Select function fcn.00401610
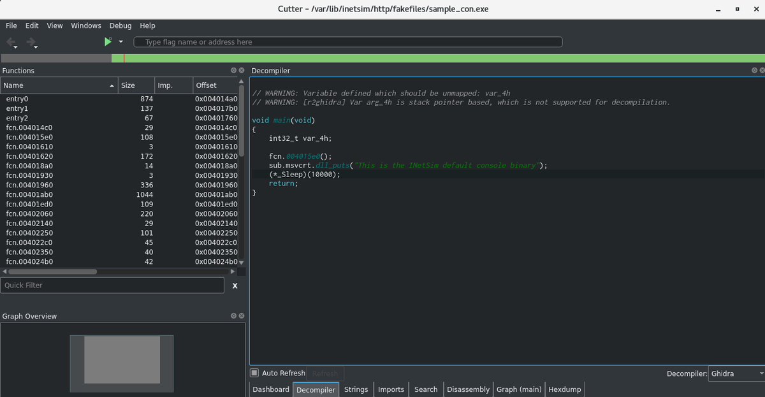This screenshot has height=397, width=765. pyautogui.click(x=119, y=147)
